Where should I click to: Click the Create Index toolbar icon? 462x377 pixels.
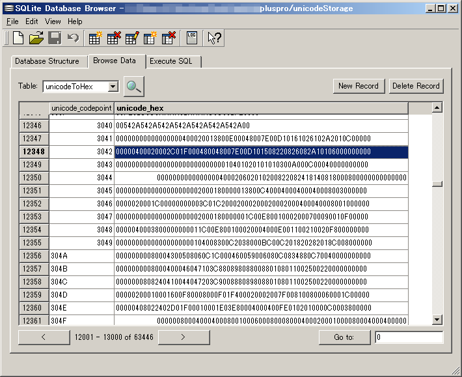(x=150, y=38)
